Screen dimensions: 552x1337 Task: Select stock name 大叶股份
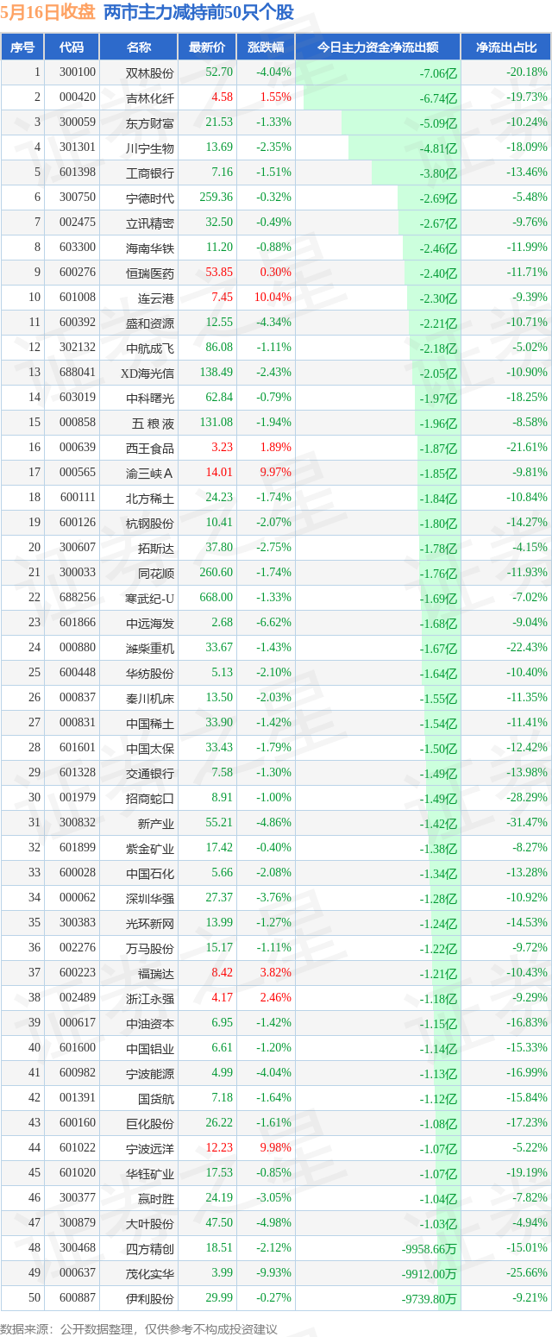pos(150,1223)
